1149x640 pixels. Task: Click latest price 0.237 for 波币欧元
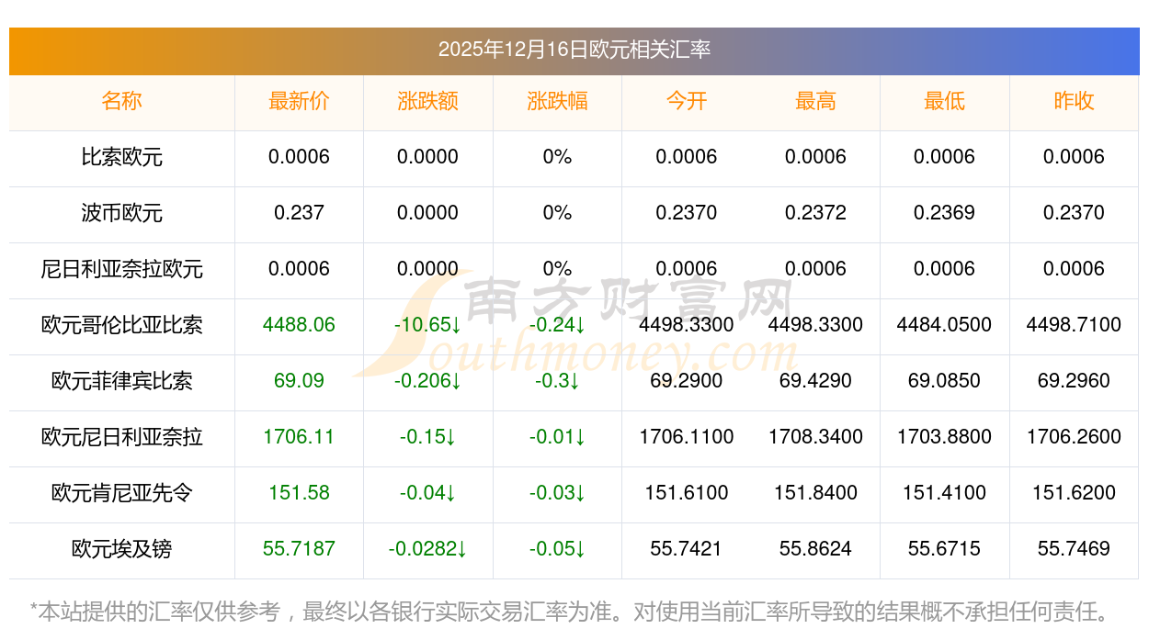click(299, 213)
